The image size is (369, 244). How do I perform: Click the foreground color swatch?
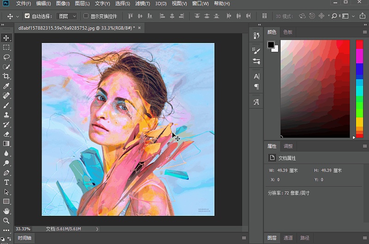[271, 44]
